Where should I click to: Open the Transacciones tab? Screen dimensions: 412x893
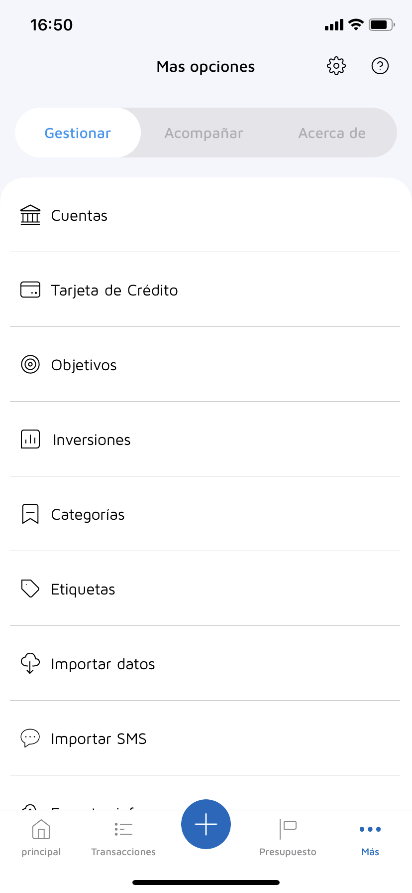(x=123, y=838)
